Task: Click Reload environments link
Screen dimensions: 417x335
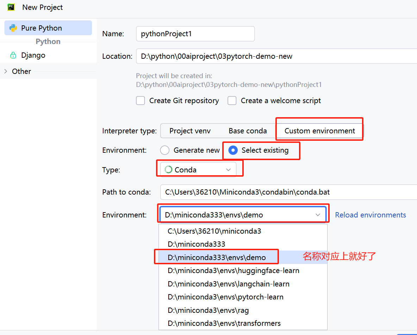Action: coord(370,215)
